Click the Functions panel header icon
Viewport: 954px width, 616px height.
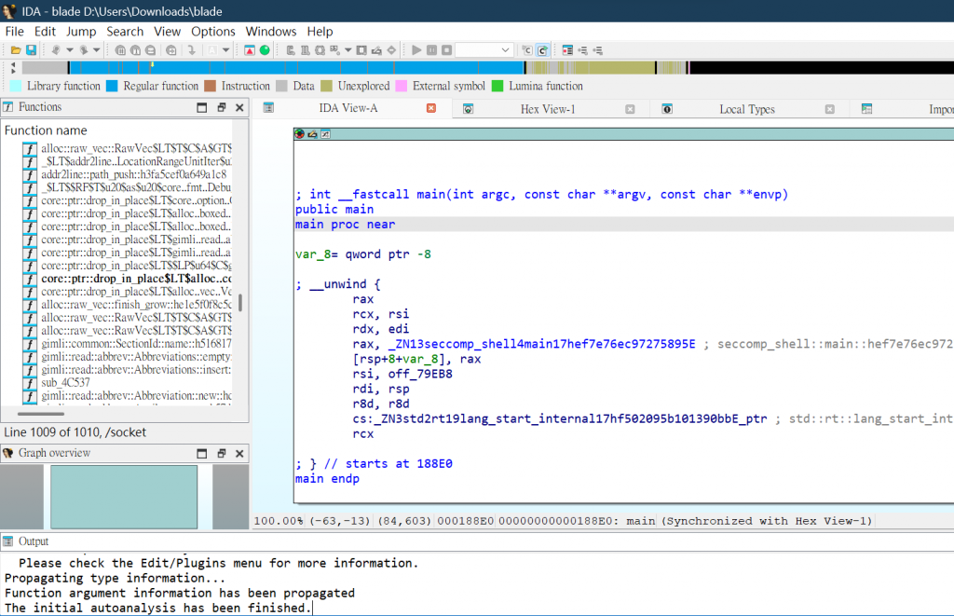click(8, 107)
